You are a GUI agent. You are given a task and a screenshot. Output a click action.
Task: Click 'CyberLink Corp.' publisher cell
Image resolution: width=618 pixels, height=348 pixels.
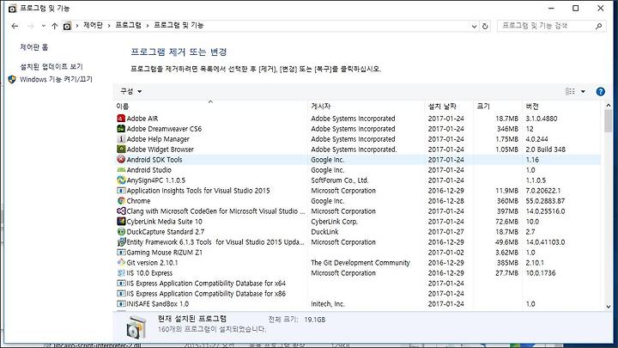334,222
